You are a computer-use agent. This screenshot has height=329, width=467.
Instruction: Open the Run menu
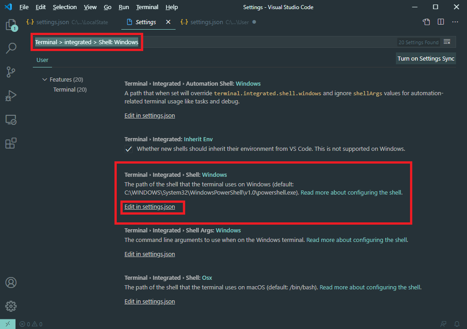pos(124,7)
